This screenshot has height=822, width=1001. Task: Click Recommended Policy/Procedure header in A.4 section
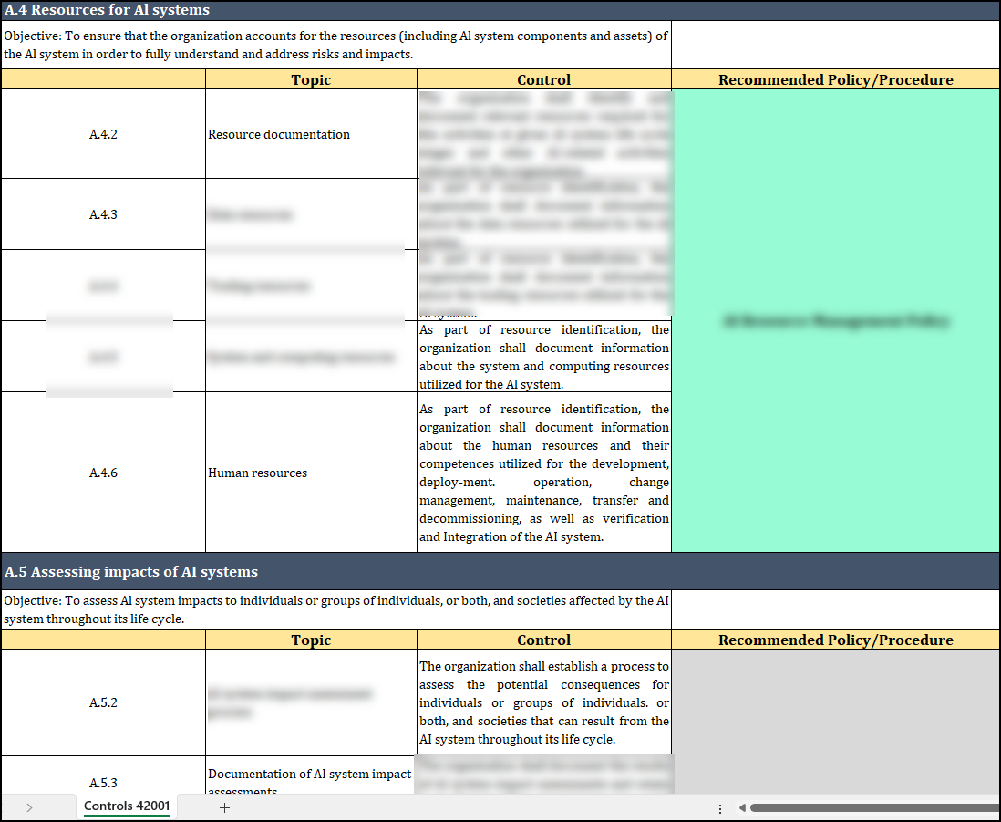tap(835, 79)
